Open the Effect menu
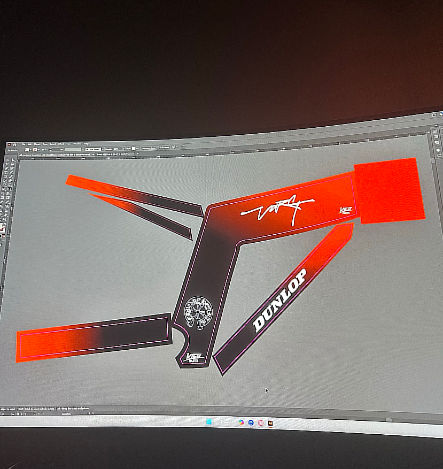The image size is (443, 469). (61, 144)
